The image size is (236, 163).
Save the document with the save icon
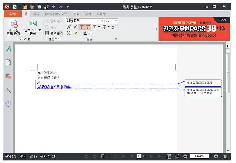click(x=32, y=6)
